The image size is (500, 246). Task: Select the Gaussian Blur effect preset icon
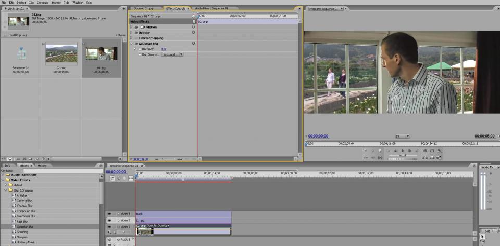click(14, 227)
